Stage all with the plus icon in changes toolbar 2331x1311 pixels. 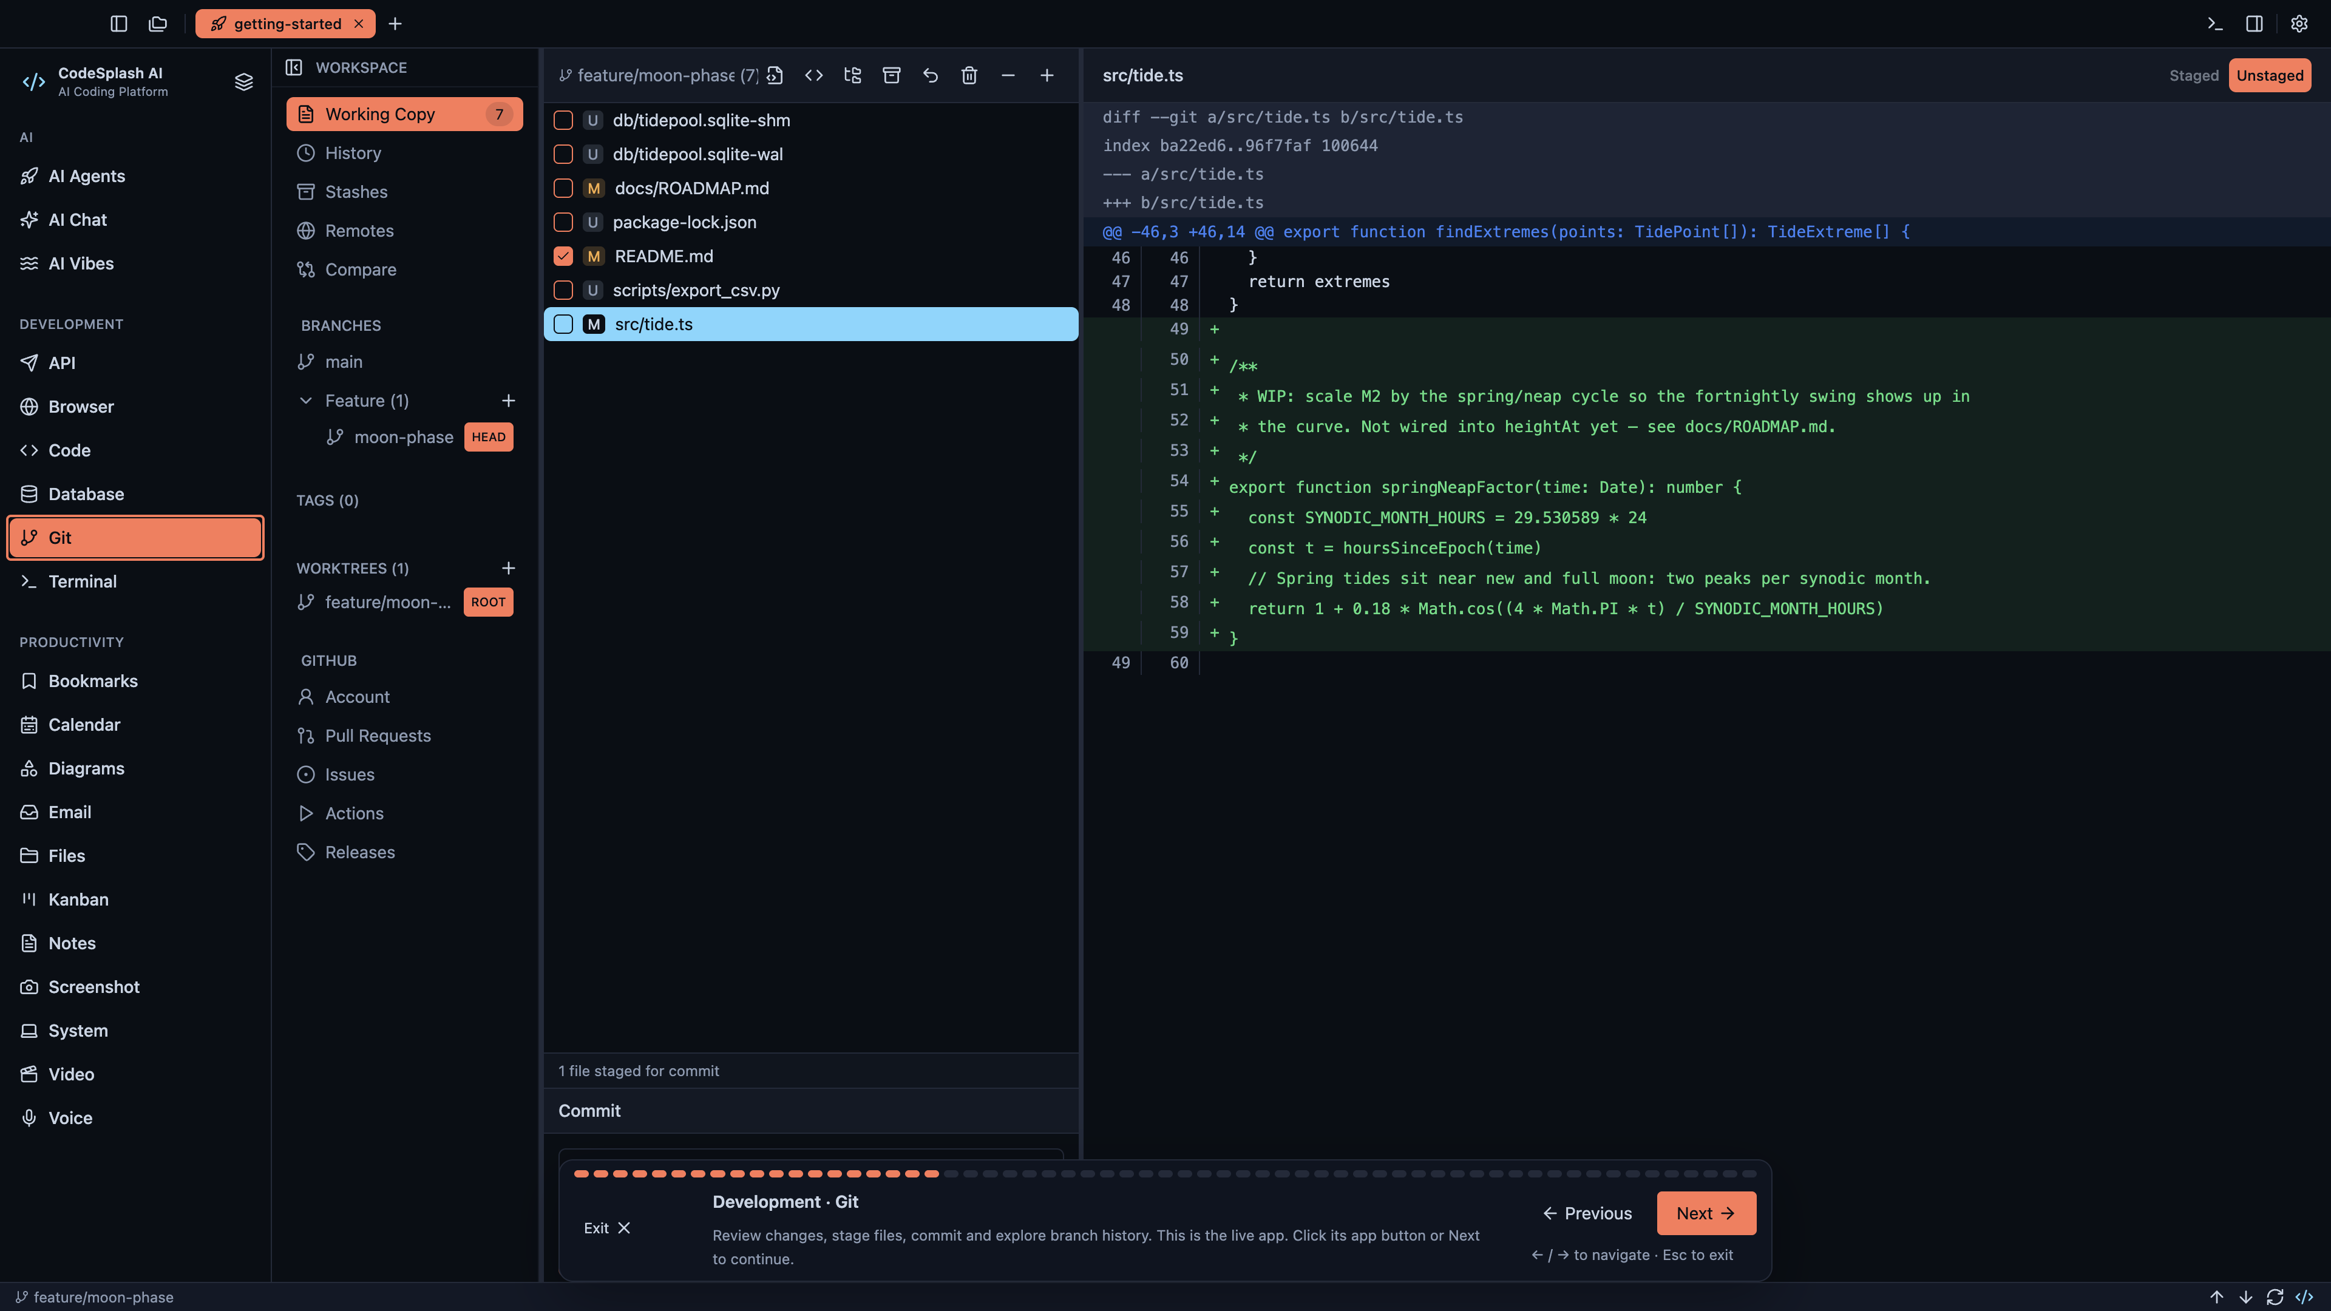1047,75
